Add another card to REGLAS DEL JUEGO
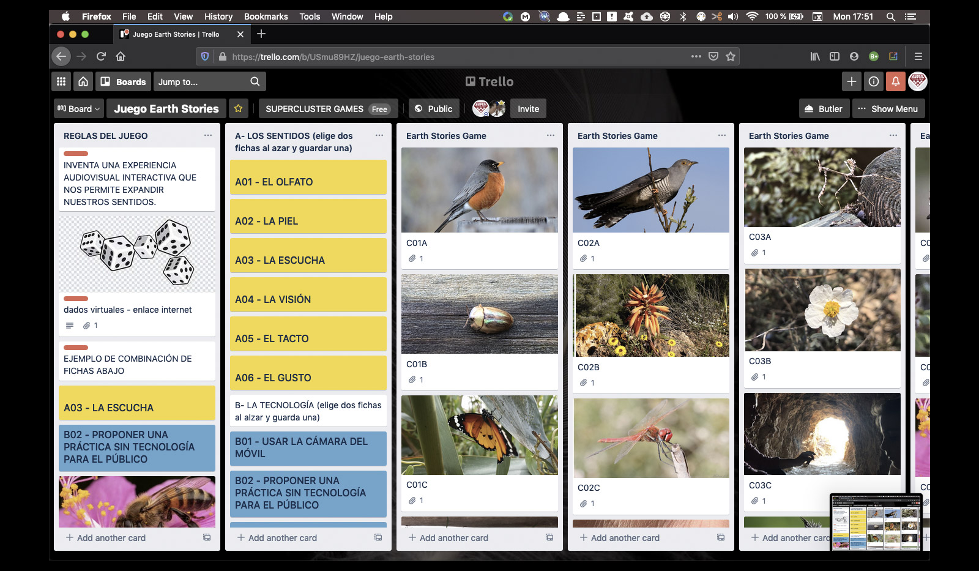Viewport: 979px width, 571px height. 106,538
